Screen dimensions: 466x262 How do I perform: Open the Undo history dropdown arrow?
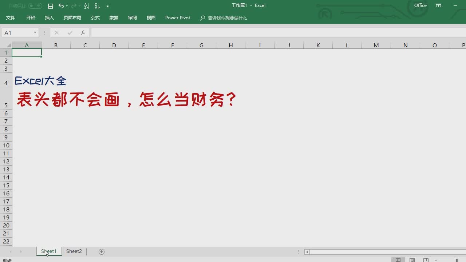(x=67, y=6)
